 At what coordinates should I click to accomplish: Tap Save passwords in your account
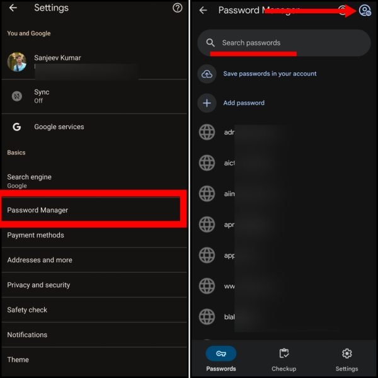(270, 74)
